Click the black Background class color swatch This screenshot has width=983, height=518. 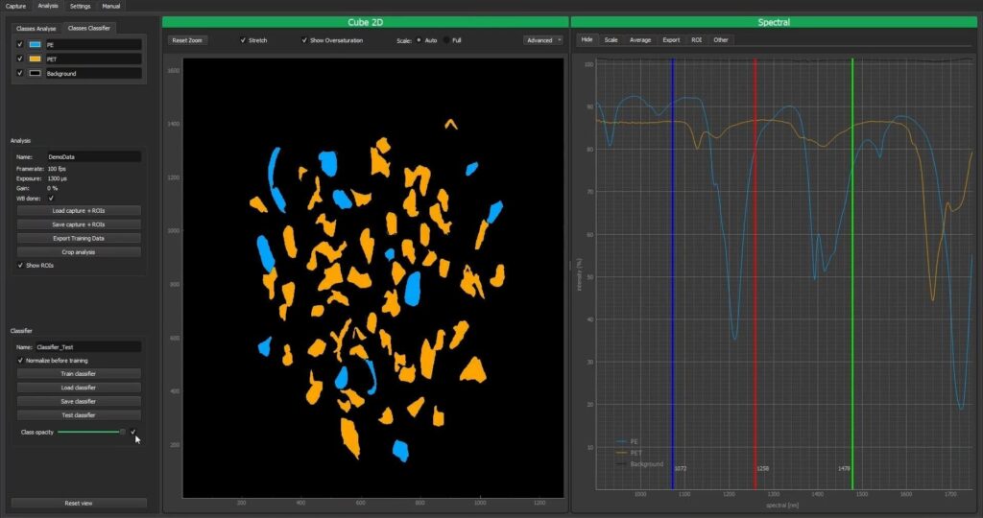tap(35, 74)
